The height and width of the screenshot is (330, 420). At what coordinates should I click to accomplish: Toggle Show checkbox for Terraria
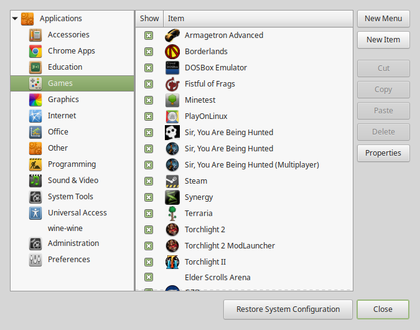point(149,214)
